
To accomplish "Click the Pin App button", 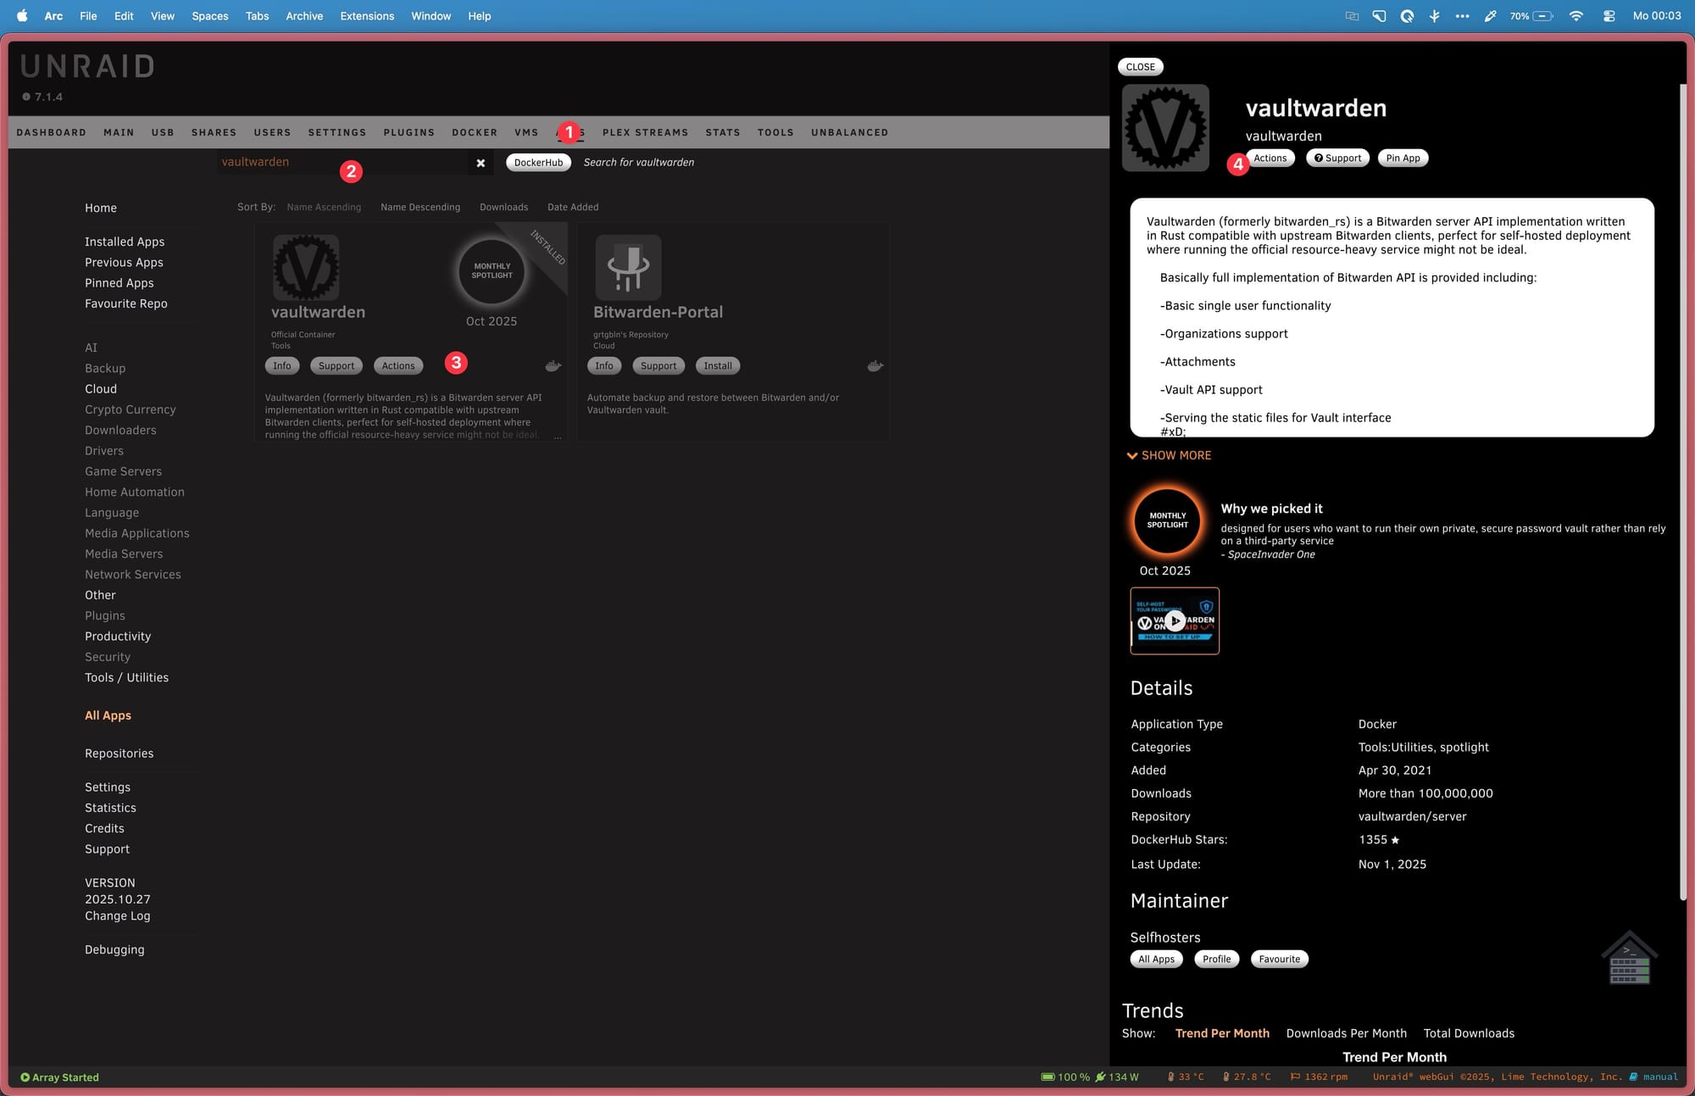I will click(x=1403, y=159).
